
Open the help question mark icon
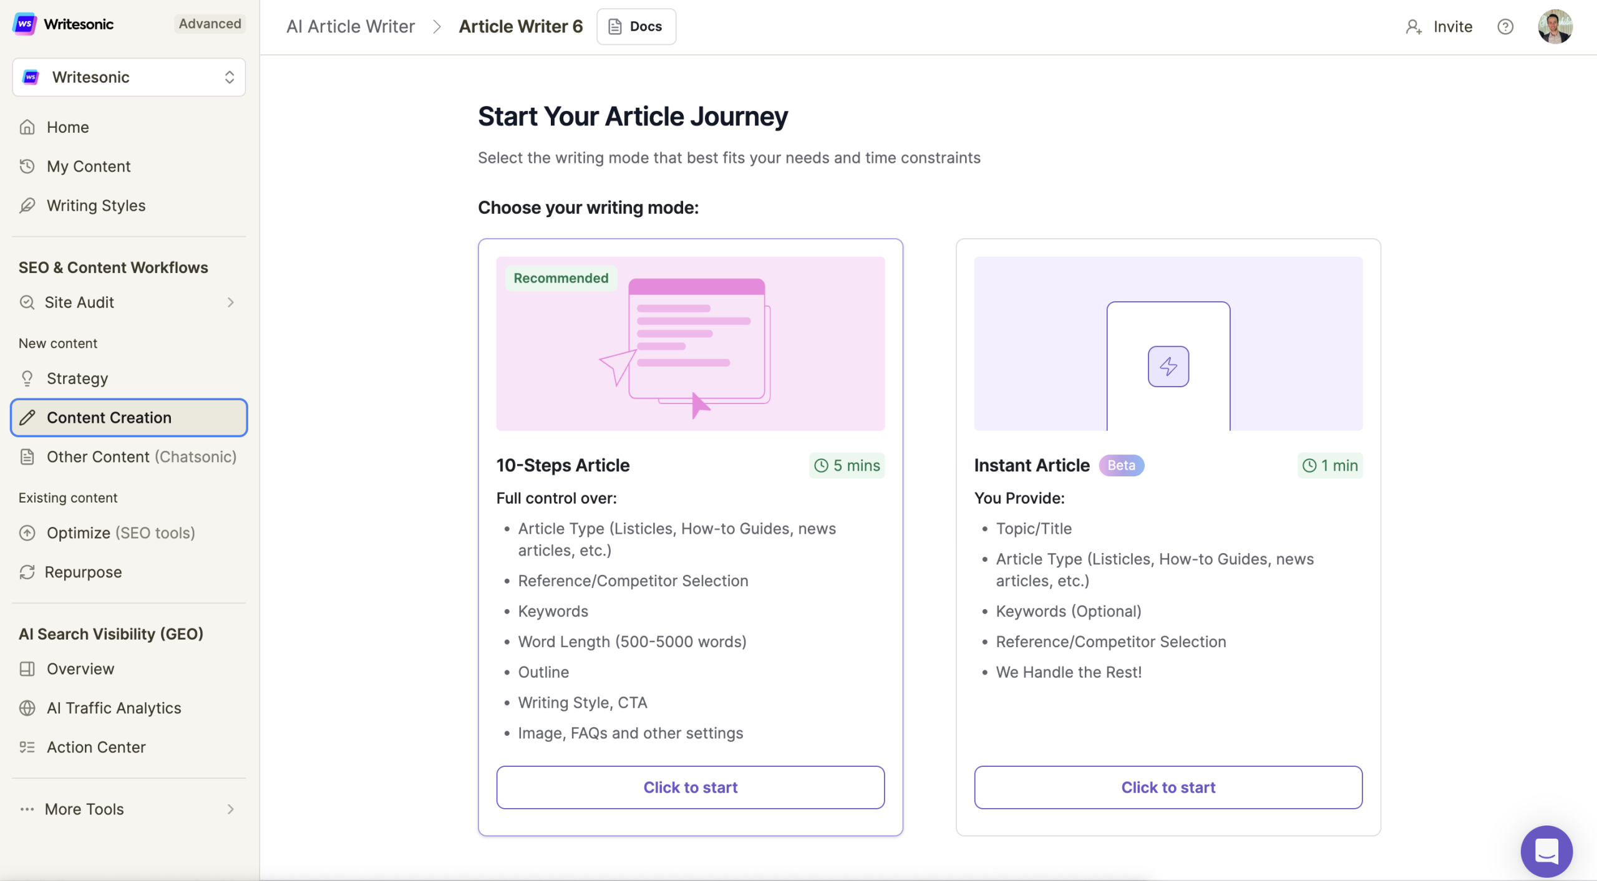click(1505, 26)
